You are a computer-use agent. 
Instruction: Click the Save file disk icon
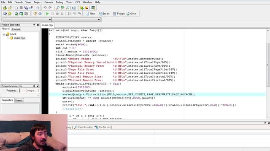tap(21, 8)
